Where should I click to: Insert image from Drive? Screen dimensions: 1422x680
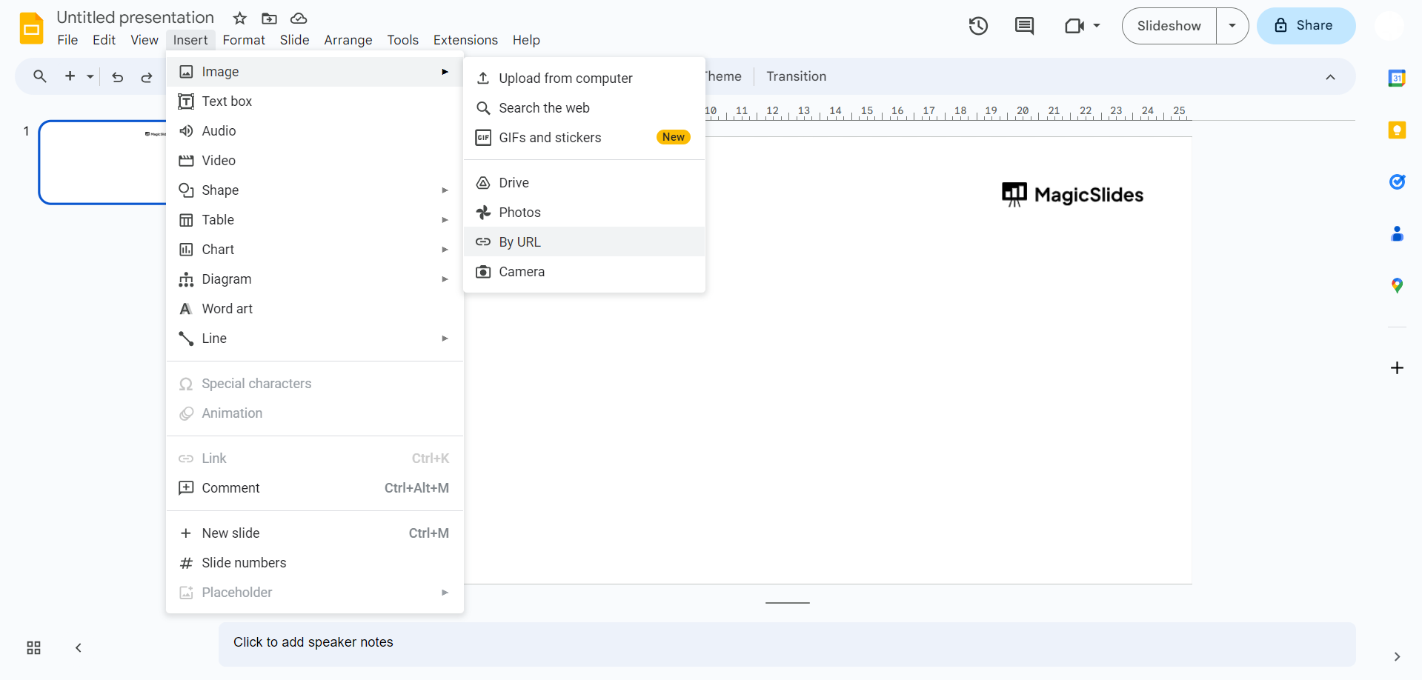click(584, 183)
